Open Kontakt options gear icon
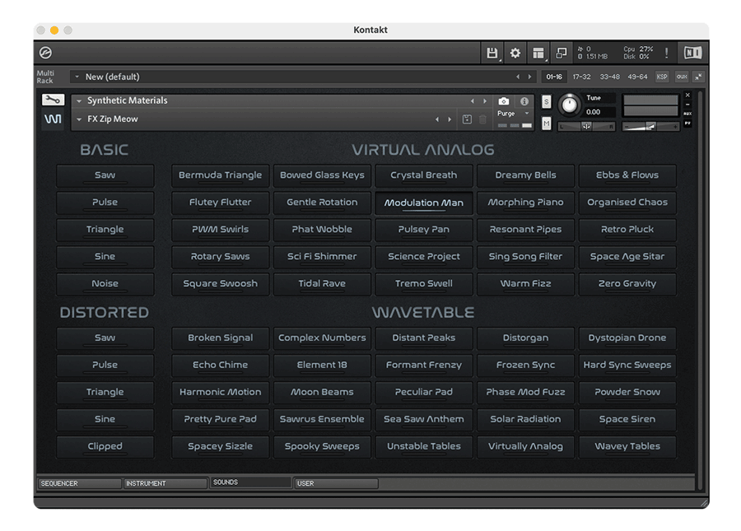 tap(515, 53)
